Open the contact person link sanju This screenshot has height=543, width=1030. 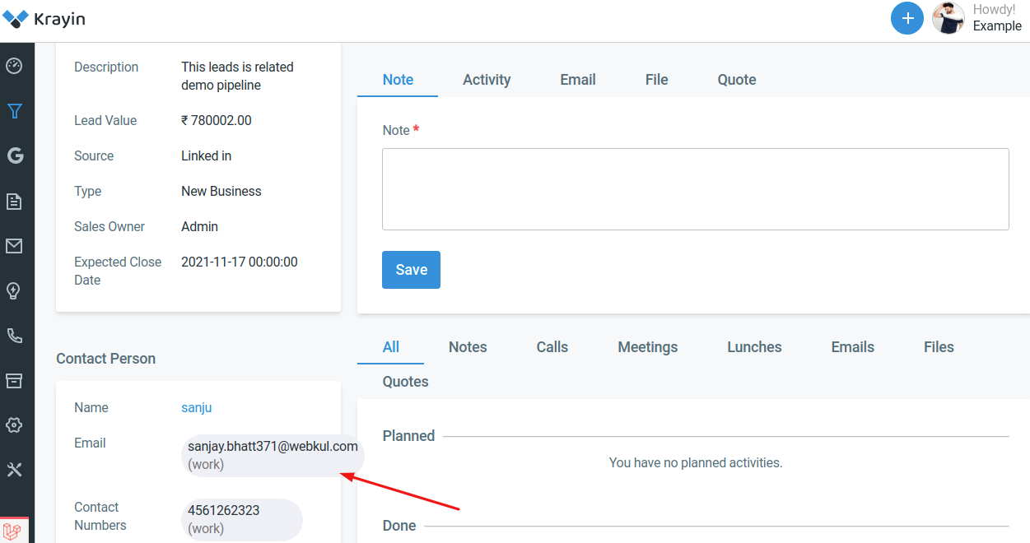(x=196, y=406)
